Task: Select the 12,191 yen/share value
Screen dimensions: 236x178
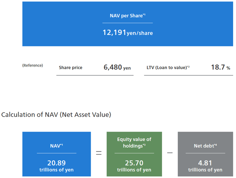Action: click(128, 33)
